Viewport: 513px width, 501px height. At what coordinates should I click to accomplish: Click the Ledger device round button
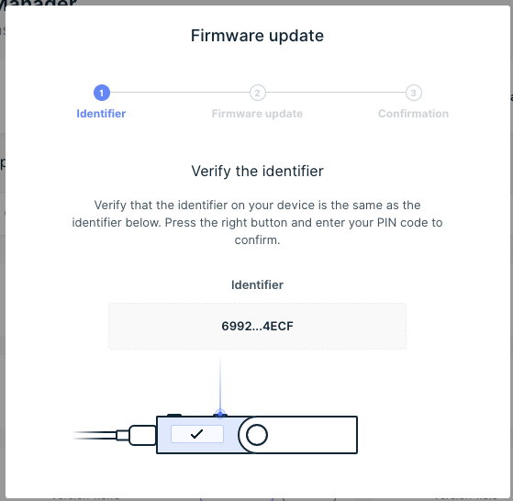(x=257, y=435)
